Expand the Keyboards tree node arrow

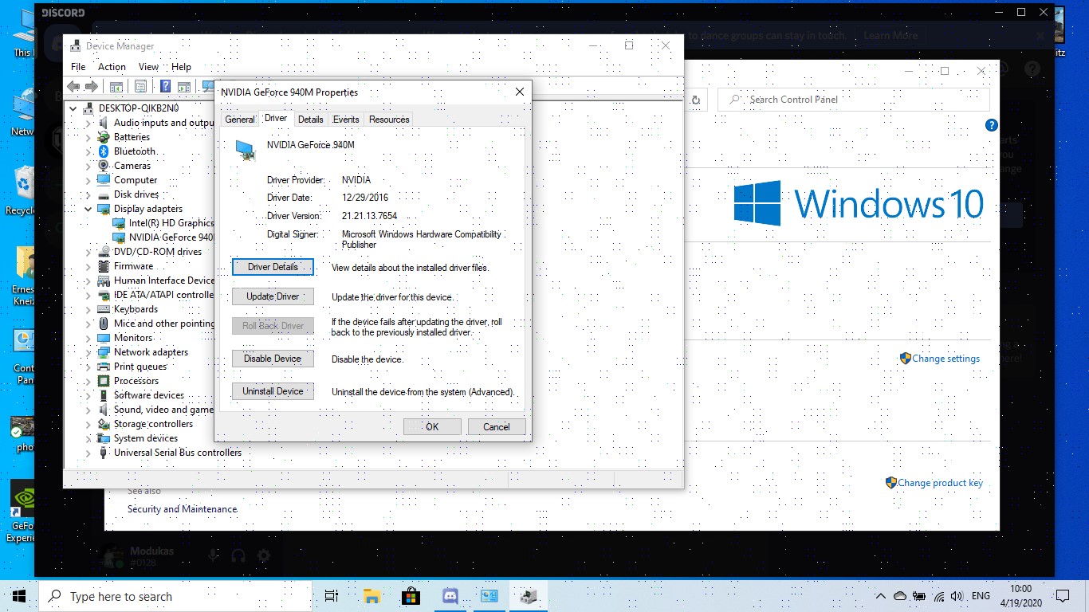[88, 309]
